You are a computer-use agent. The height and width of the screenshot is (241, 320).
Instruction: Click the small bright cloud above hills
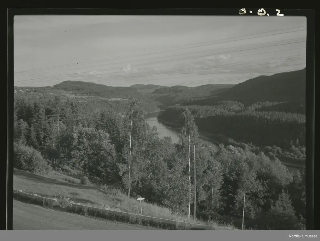(x=127, y=68)
